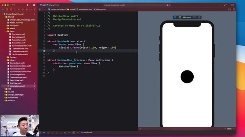
Task: Select the Products folder
Action: [x=10, y=100]
